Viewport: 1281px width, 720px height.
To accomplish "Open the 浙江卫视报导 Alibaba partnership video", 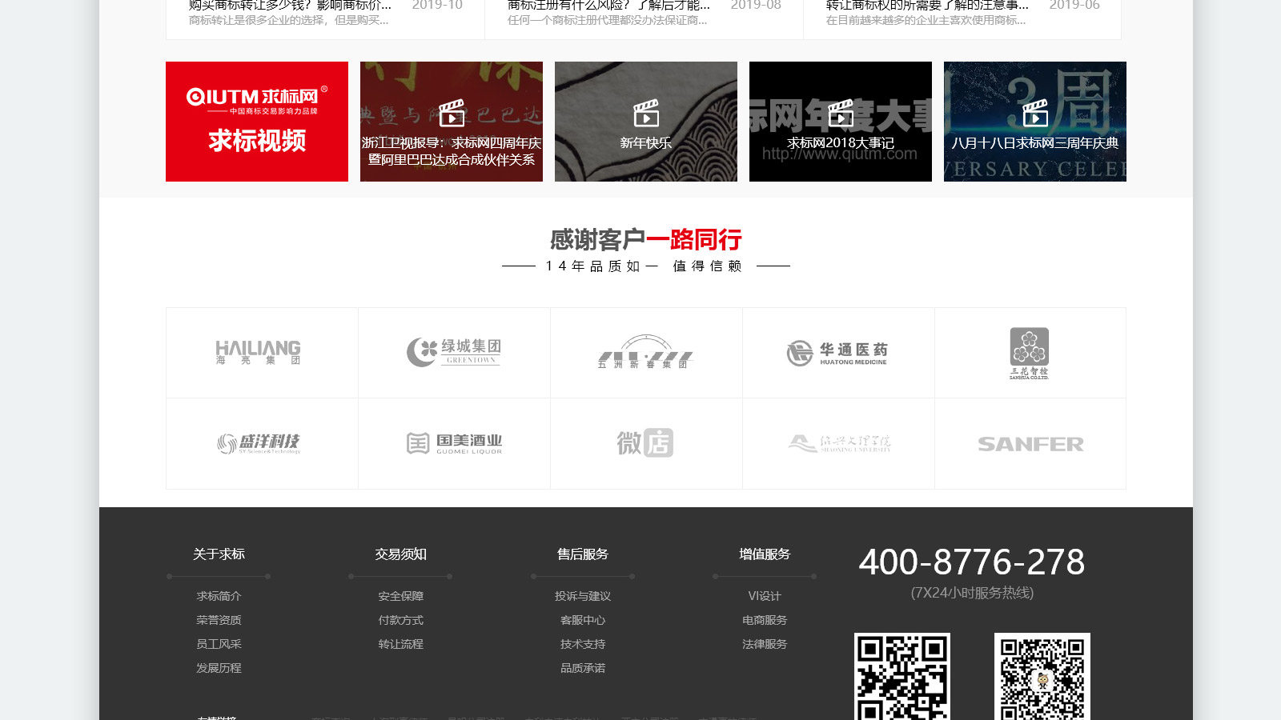I will [452, 122].
